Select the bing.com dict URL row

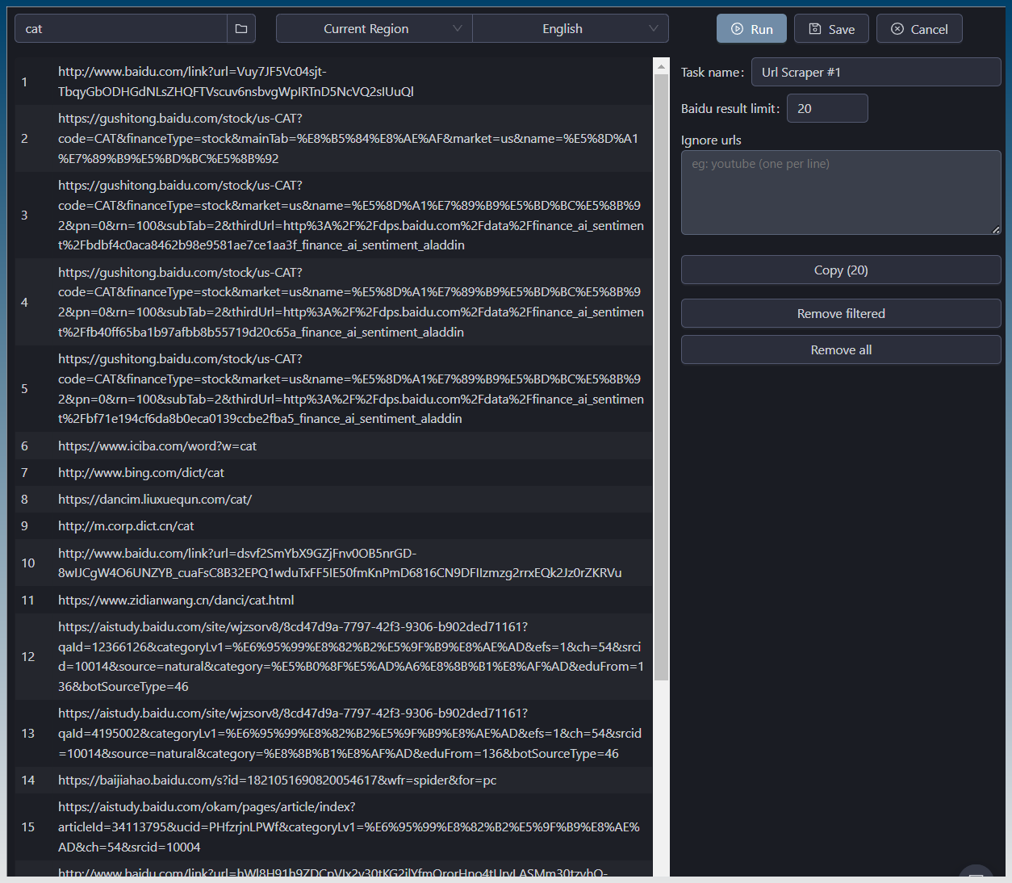pyautogui.click(x=141, y=473)
